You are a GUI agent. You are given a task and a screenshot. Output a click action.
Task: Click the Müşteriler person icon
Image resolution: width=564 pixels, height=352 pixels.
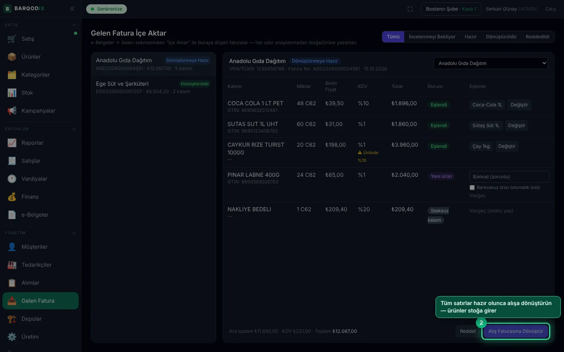(x=12, y=247)
